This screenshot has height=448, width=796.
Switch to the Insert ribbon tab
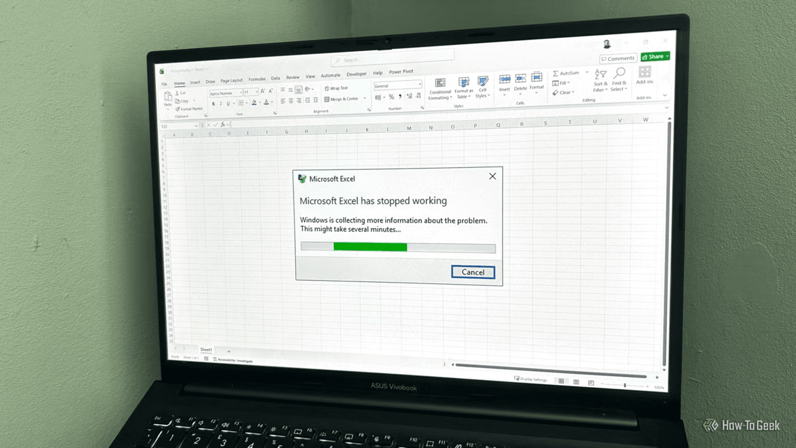click(x=195, y=83)
